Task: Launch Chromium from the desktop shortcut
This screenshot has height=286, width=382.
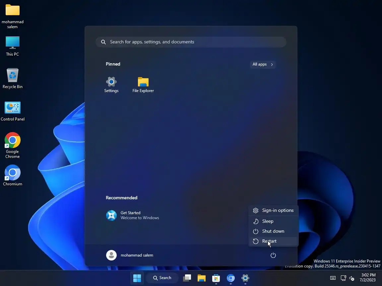Action: [12, 175]
